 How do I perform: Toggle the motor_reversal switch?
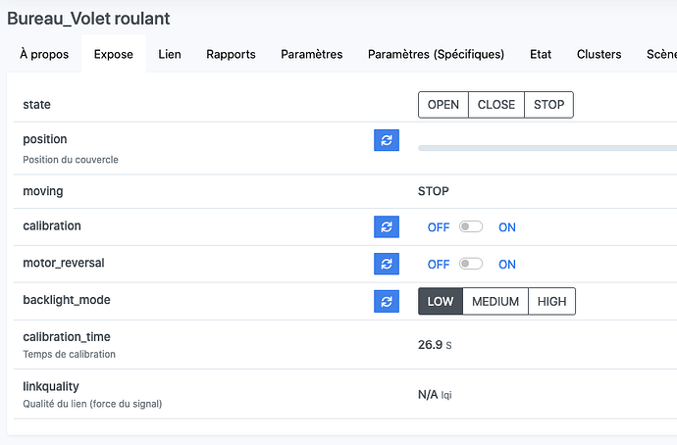[472, 264]
